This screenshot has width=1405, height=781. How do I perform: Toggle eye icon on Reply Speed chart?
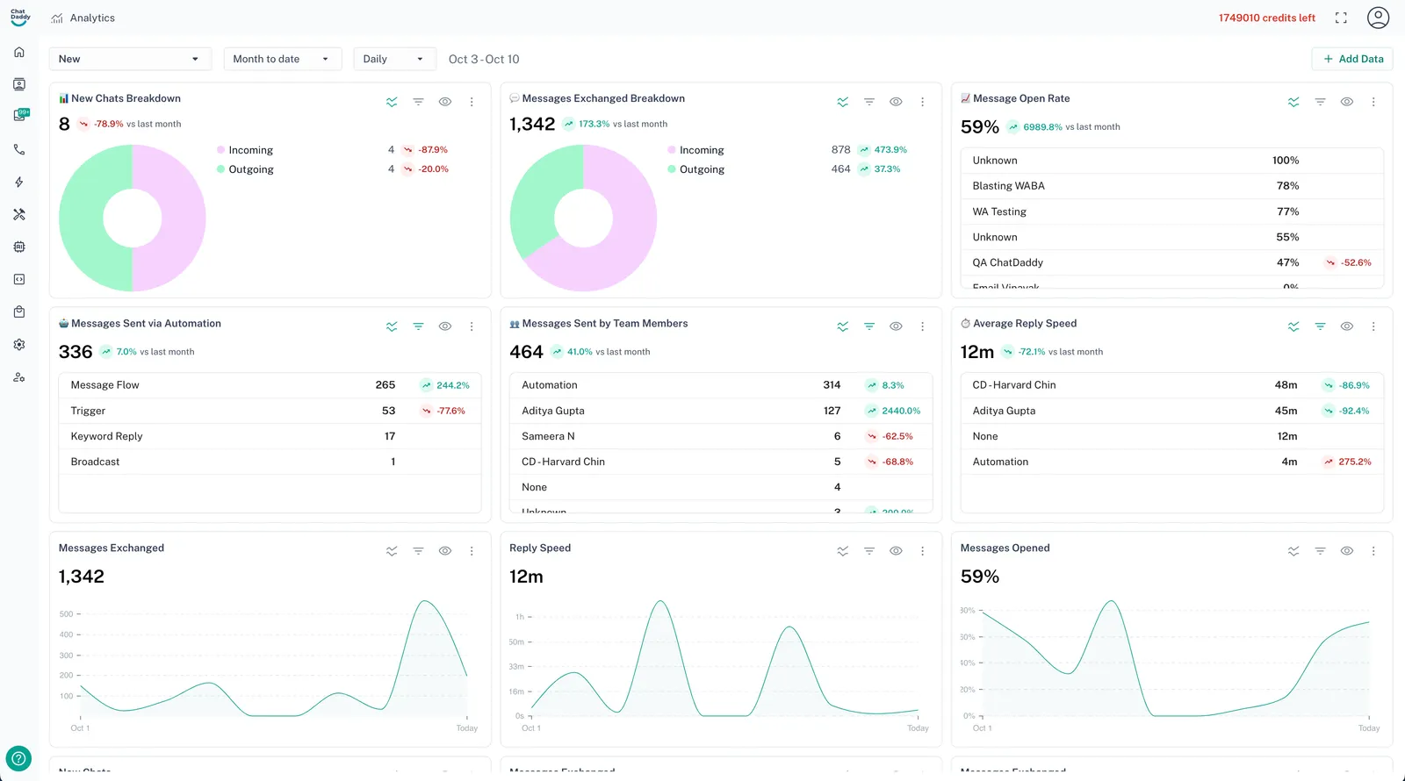click(896, 551)
